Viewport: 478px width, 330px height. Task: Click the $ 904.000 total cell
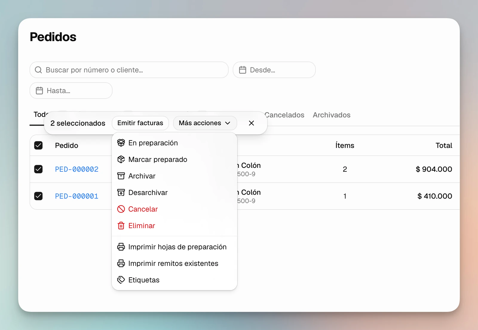[x=434, y=169]
